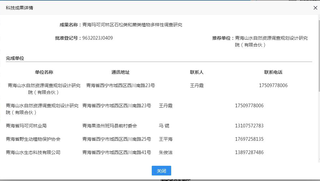320x181 pixels.
Task: Click the 联系人 column header
Action: 196,72
